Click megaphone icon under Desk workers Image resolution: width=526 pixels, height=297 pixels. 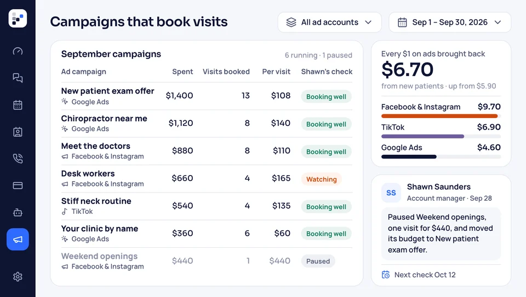(x=65, y=184)
